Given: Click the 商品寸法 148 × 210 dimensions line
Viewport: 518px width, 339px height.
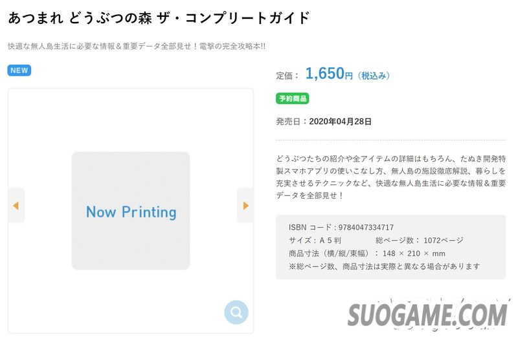Looking at the screenshot, I should click(367, 253).
